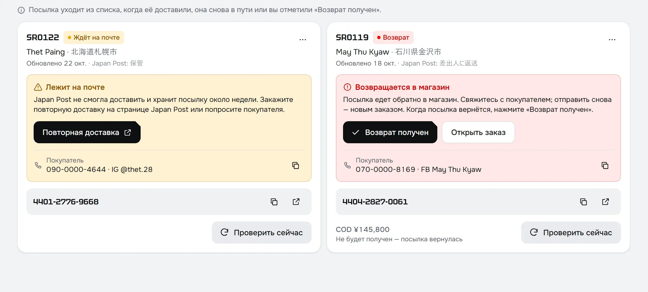Open the more options menu for SR0122

pos(303,39)
